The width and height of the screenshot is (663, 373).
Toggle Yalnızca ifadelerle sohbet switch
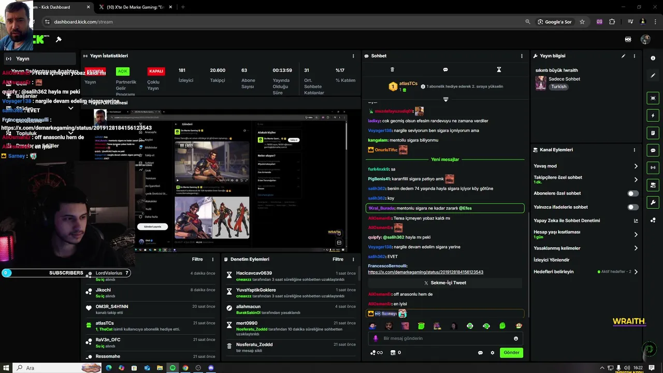[x=633, y=207]
